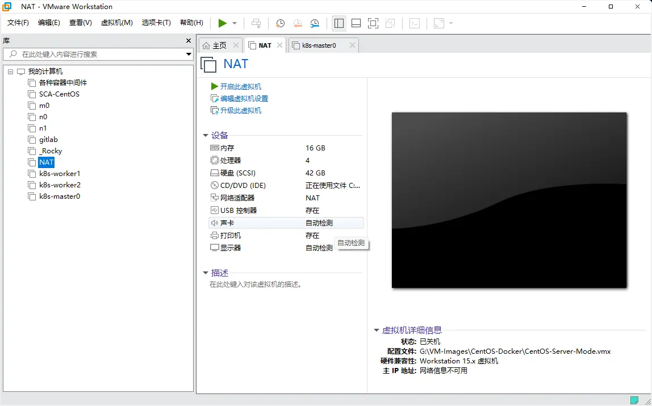Screen dimensions: 652x406
Task: Click the CD/DVD (IDE) device icon
Action: (x=215, y=185)
